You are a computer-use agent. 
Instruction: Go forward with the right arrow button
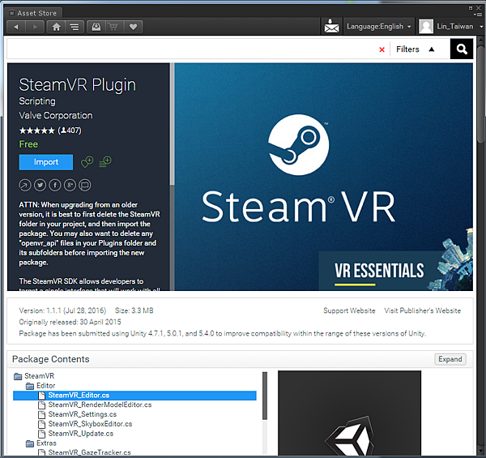click(35, 27)
